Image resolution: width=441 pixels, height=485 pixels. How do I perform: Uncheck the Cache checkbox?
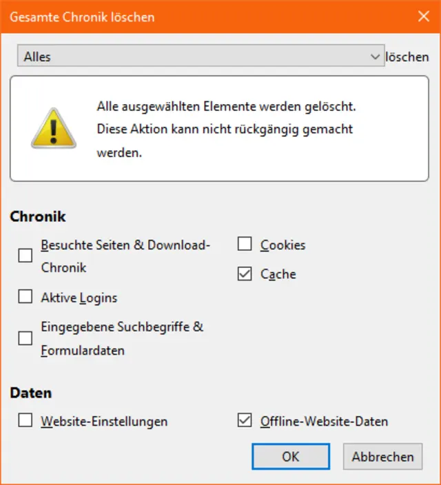pos(245,274)
